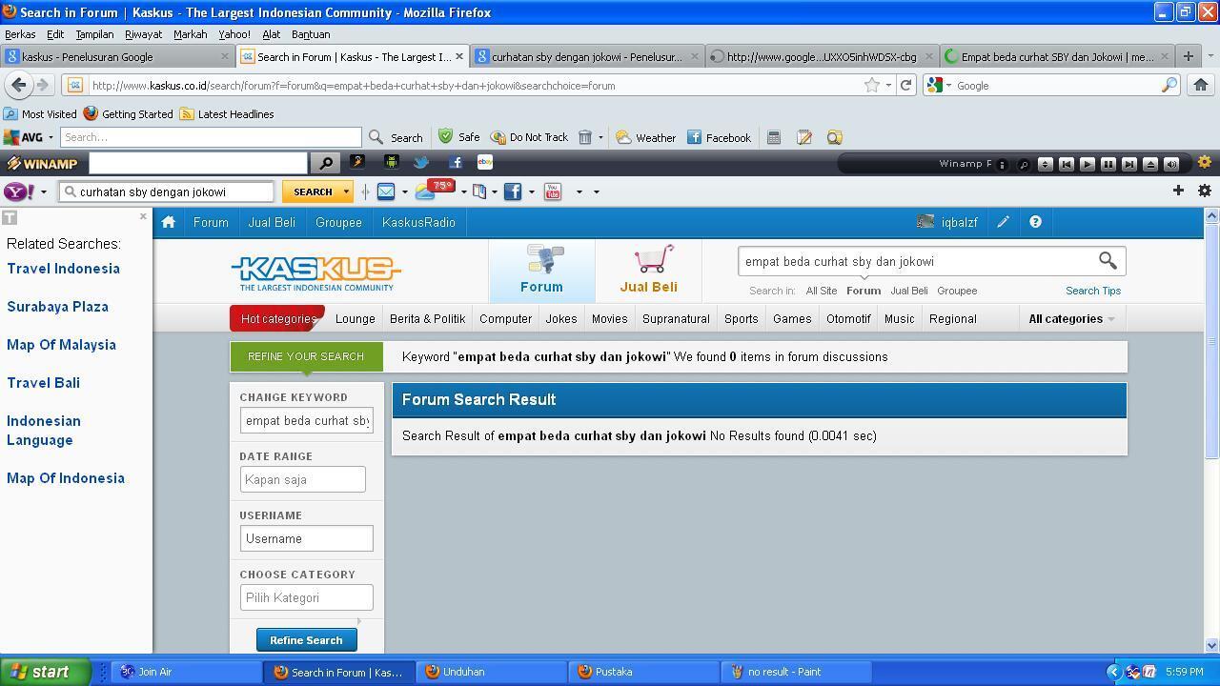Open the Google search engine selector dropdown
This screenshot has width=1220, height=686.
tap(940, 85)
